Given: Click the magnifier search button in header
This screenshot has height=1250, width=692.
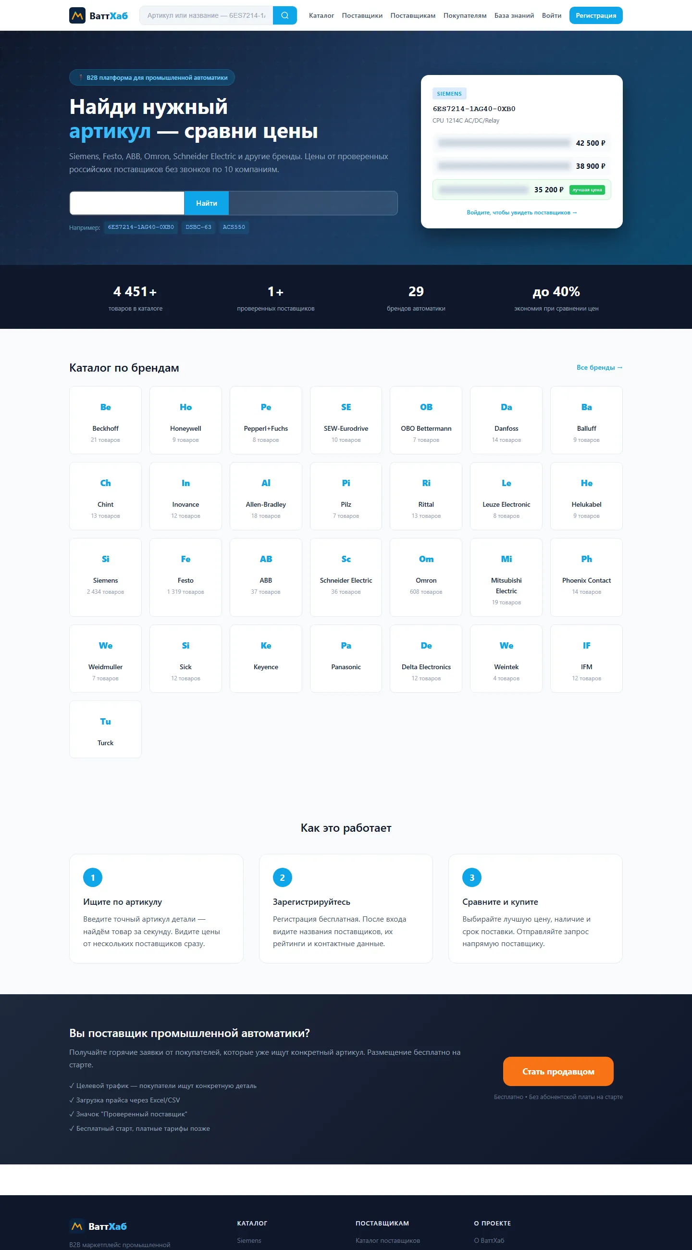Looking at the screenshot, I should click(x=284, y=15).
